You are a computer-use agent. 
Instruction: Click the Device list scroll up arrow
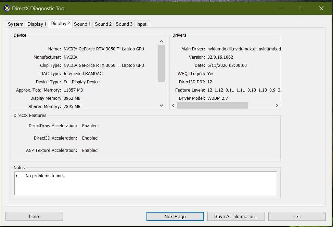(x=162, y=41)
